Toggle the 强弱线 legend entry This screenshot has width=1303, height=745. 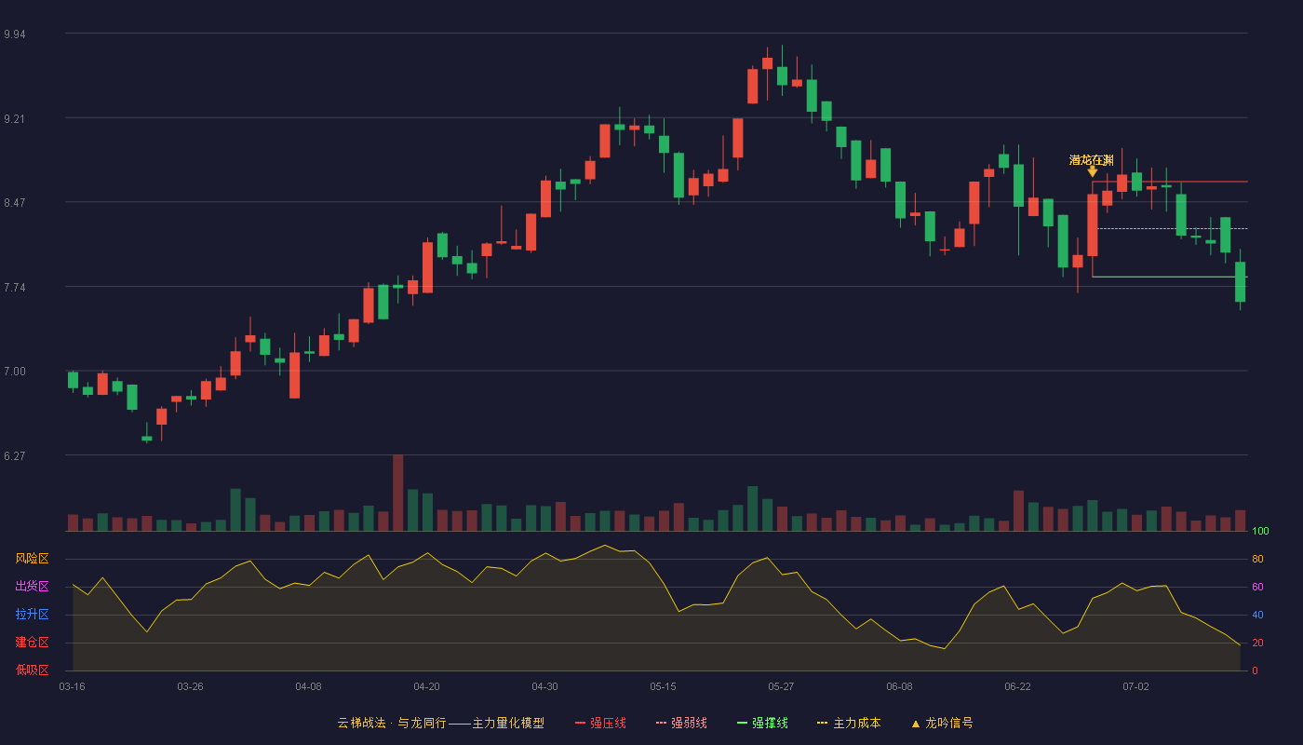point(681,723)
